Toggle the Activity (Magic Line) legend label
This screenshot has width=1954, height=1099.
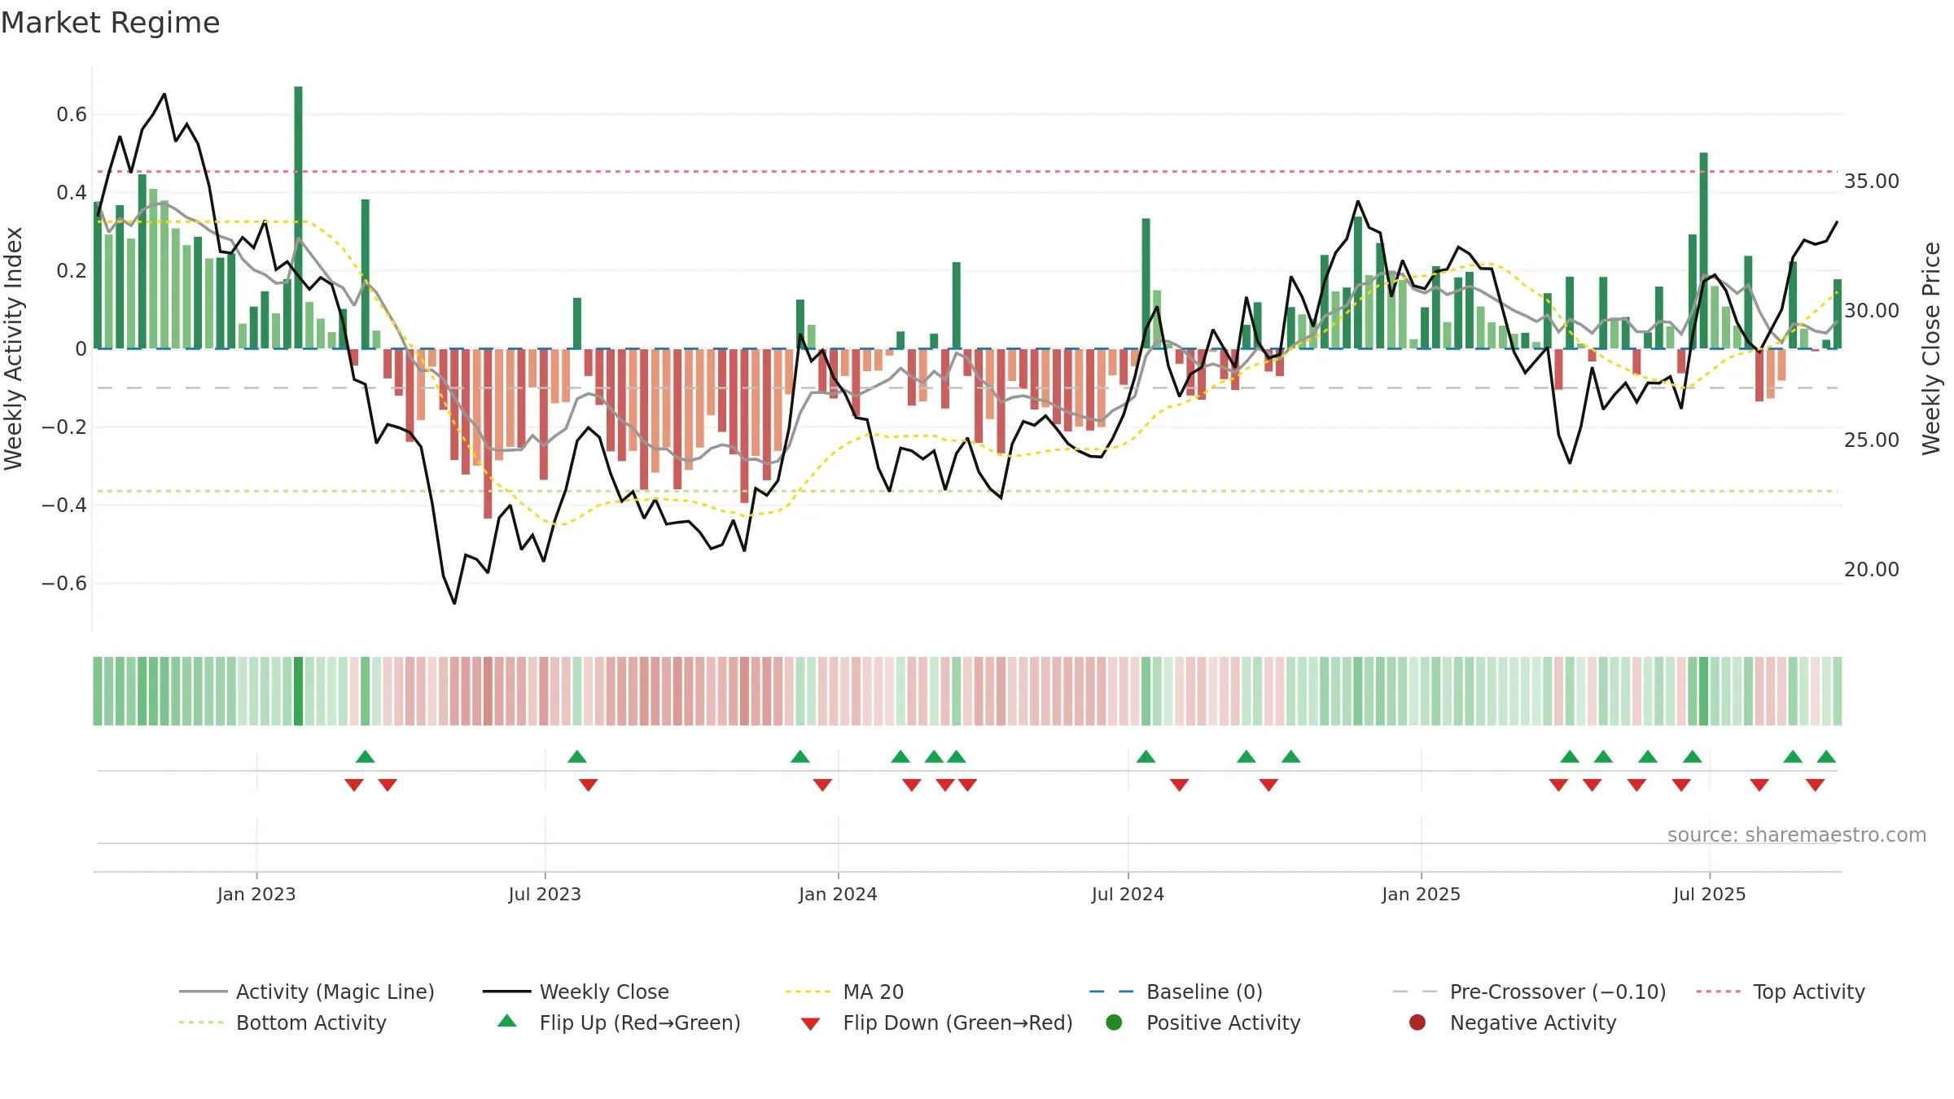coord(335,992)
